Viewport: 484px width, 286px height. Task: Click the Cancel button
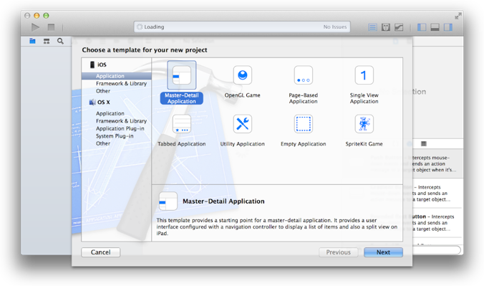coord(101,252)
